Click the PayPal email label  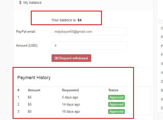click(26, 32)
